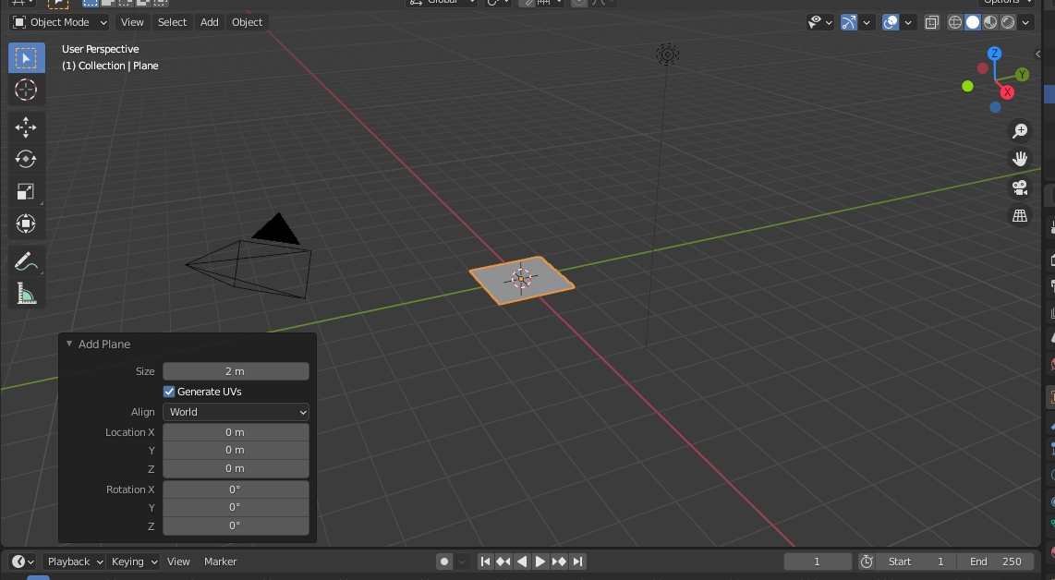Viewport: 1055px width, 580px height.
Task: Toggle X-Ray mode
Action: coord(931,22)
